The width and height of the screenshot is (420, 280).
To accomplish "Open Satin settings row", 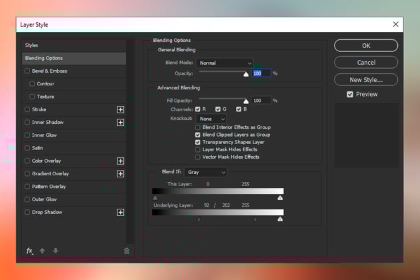I will [x=74, y=148].
